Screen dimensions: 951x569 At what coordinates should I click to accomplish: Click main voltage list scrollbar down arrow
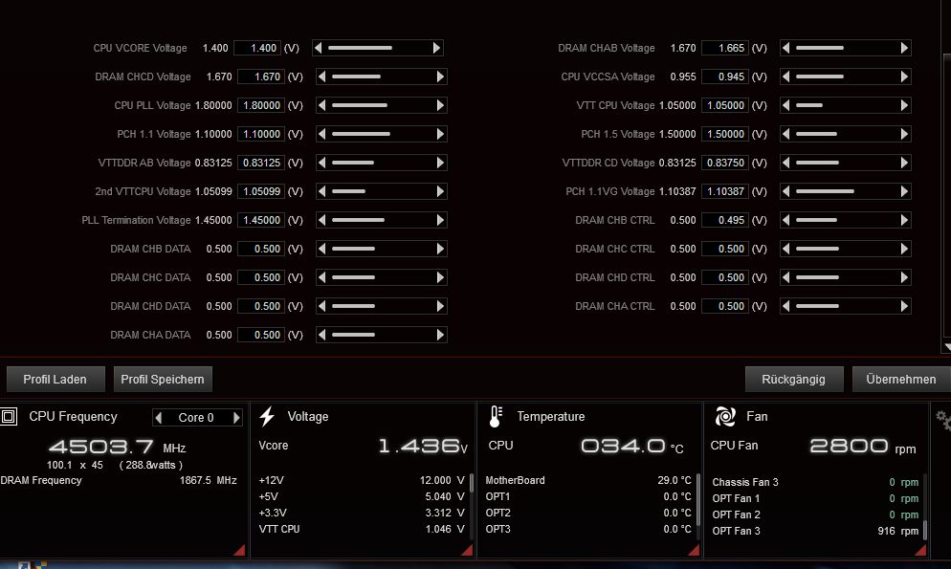(947, 348)
